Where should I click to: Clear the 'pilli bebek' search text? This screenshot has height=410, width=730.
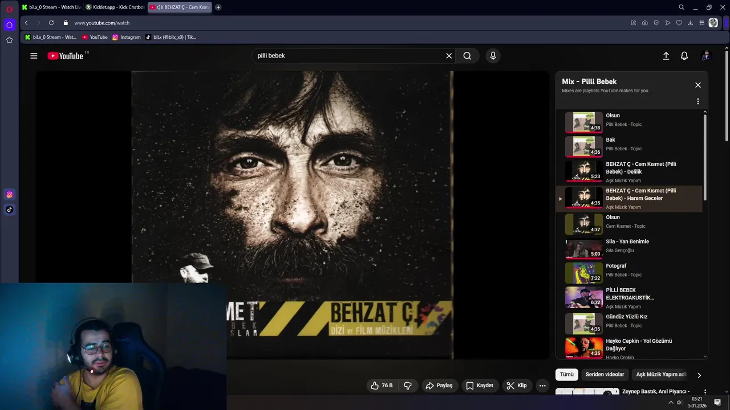[449, 56]
